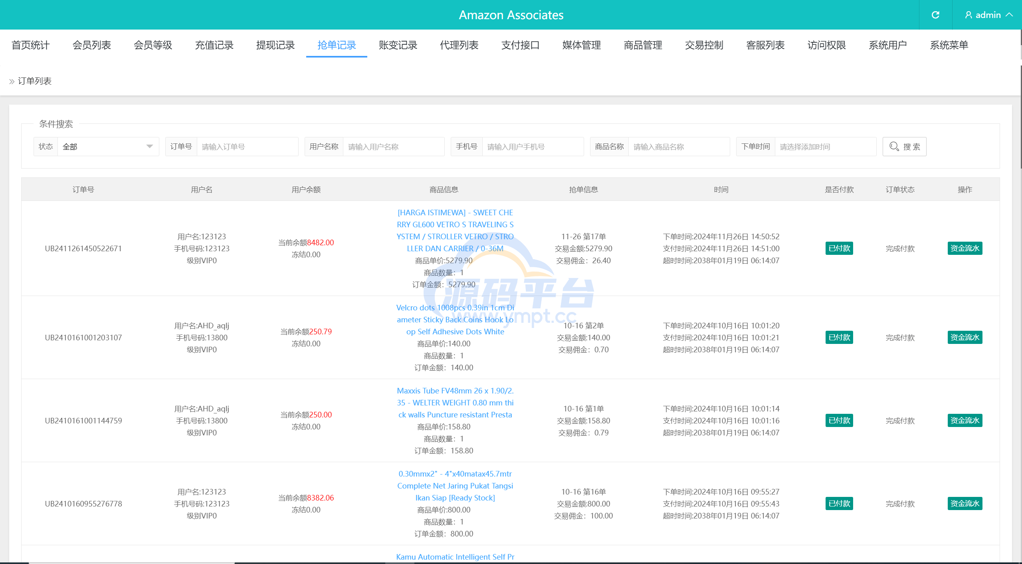Click the 订单列表 breadcrumb text
Viewport: 1022px width, 564px height.
click(35, 81)
